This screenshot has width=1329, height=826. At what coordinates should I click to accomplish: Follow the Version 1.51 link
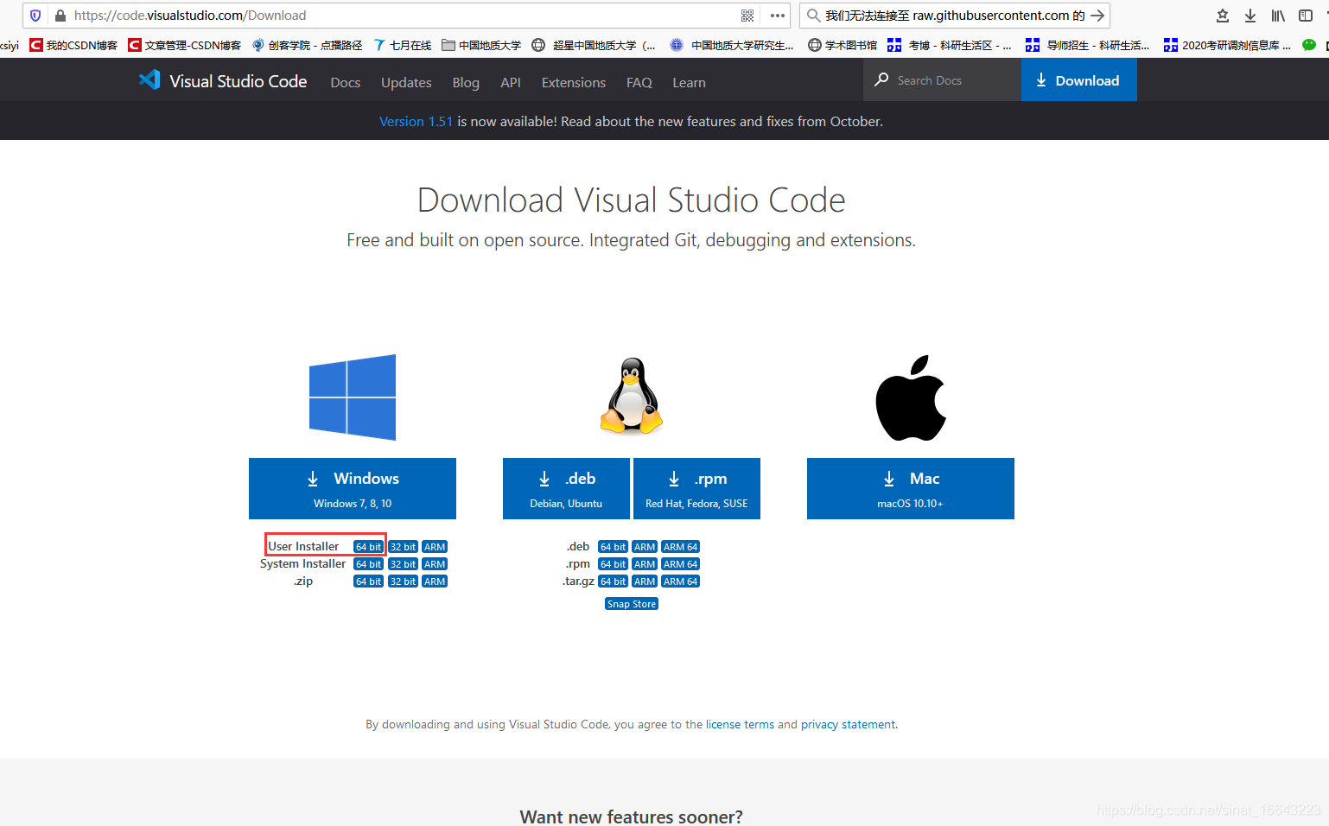point(416,122)
